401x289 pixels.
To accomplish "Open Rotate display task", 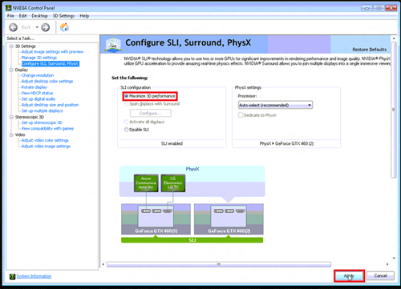I will 34,87.
